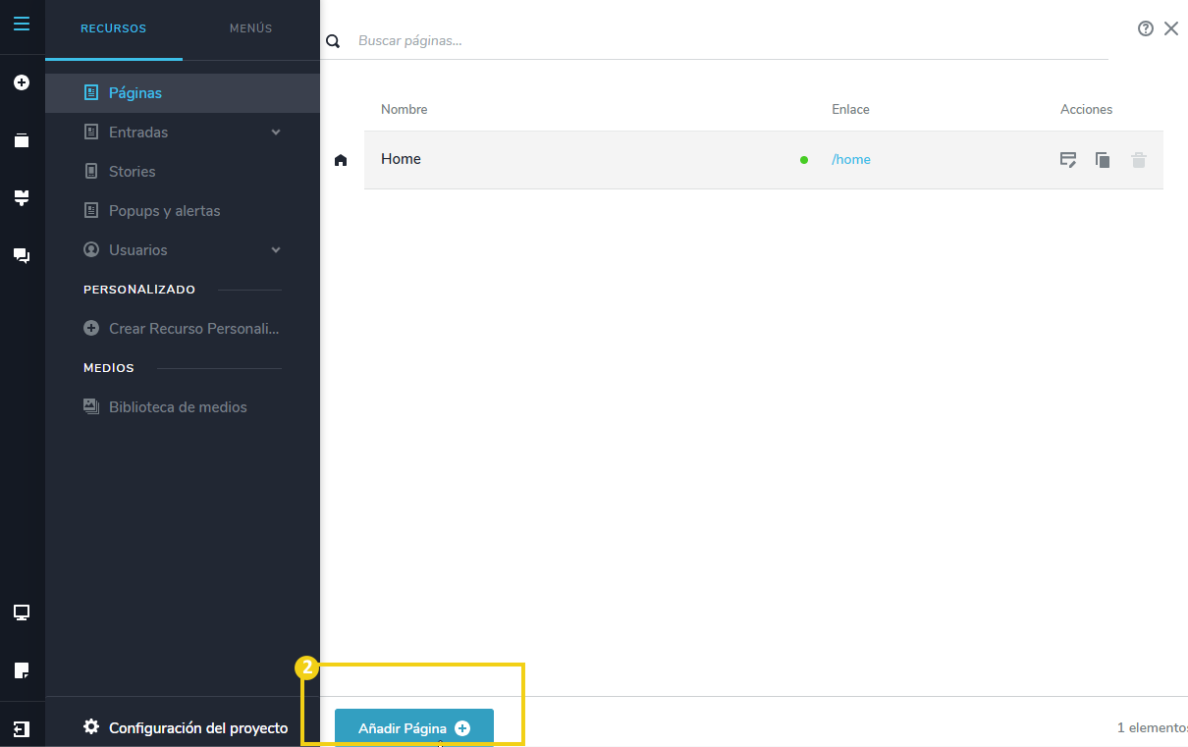The height and width of the screenshot is (747, 1188).
Task: Click the gear icon for project configuration
Action: pyautogui.click(x=91, y=727)
